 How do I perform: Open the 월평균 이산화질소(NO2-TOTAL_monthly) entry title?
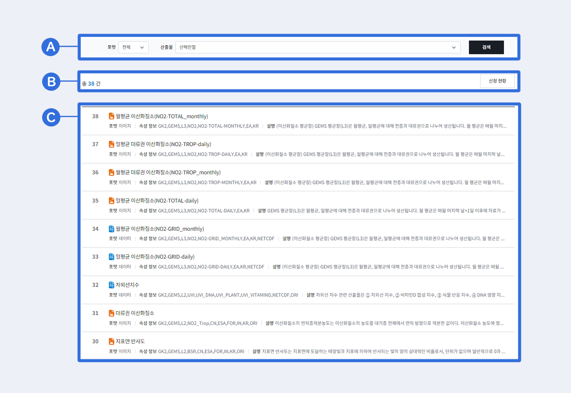[x=162, y=116]
